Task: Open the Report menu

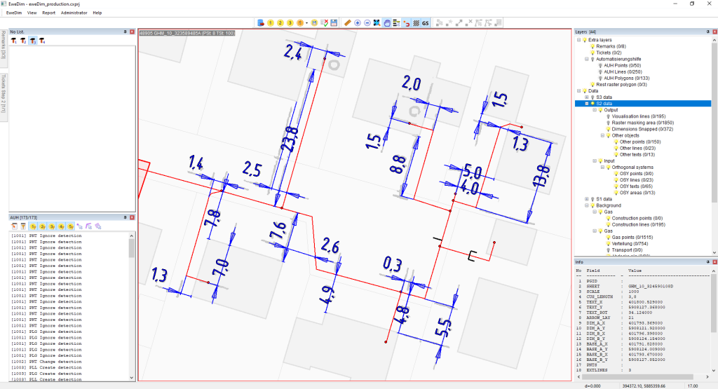Action: 48,13
